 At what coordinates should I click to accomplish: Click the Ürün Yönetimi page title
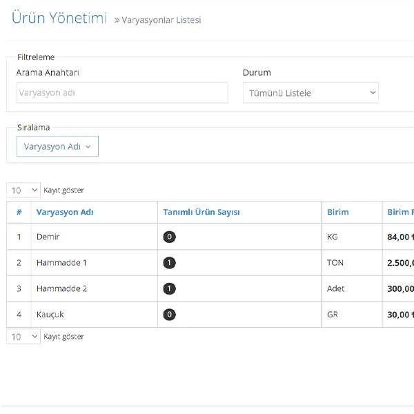(x=59, y=18)
